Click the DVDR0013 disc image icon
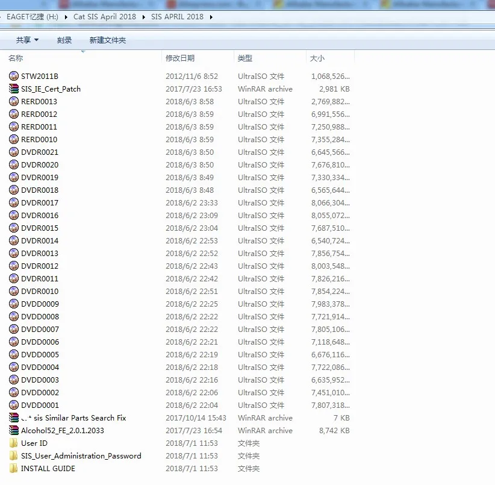Image resolution: width=495 pixels, height=485 pixels. pyautogui.click(x=14, y=253)
